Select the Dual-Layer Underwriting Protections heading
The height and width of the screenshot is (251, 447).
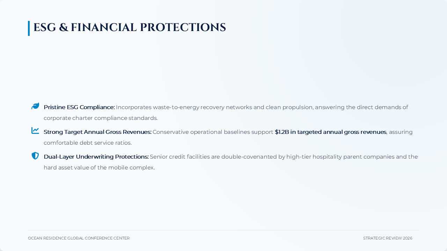[x=96, y=157]
